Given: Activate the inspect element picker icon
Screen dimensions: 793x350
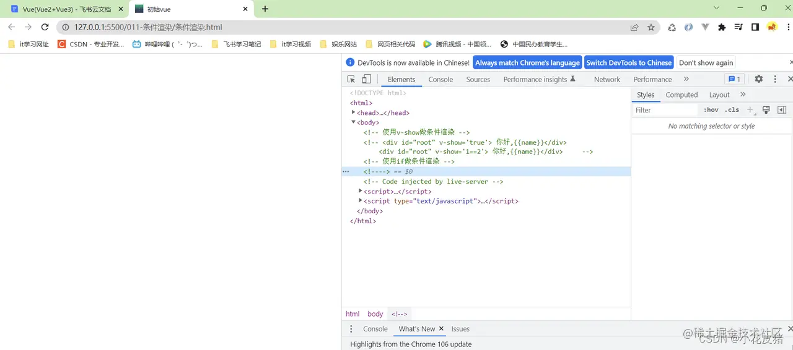Looking at the screenshot, I should [351, 79].
